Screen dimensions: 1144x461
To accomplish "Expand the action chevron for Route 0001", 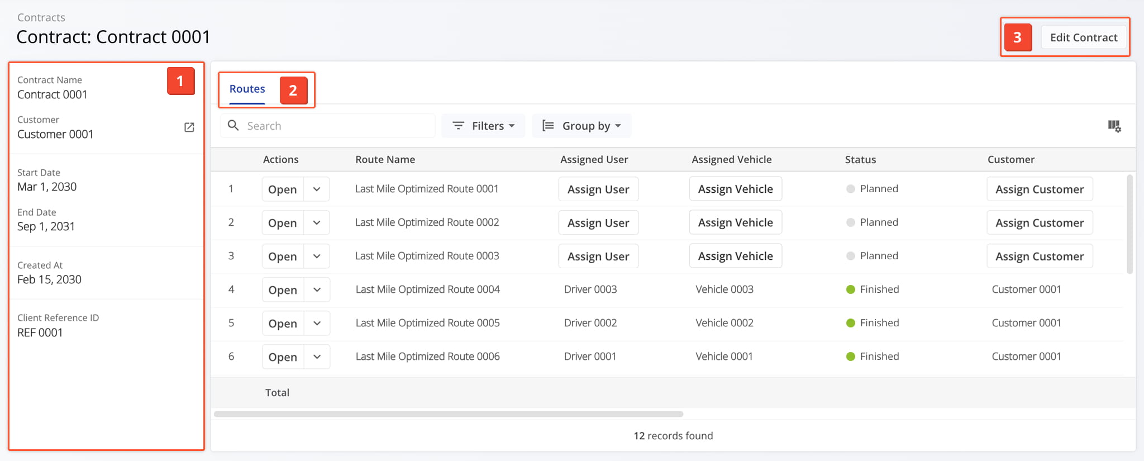I will [x=317, y=189].
